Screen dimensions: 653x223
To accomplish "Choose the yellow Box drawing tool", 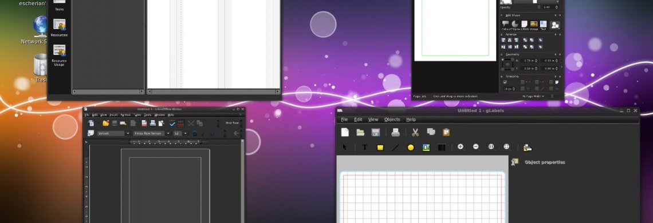I will pos(380,148).
